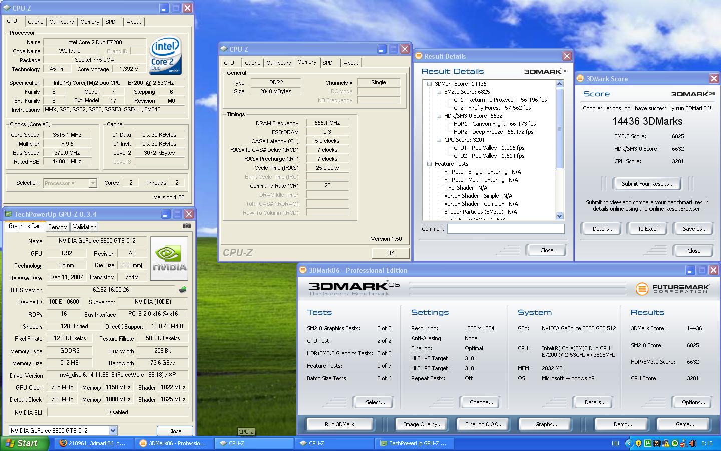Click the BIOS save chip icon in GPU-Z
The image size is (721, 451).
point(183,289)
